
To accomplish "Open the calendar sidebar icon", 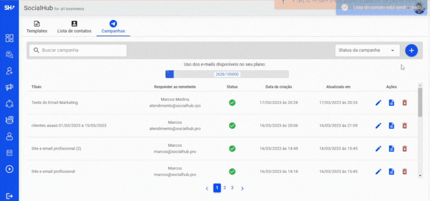I will click(9, 153).
